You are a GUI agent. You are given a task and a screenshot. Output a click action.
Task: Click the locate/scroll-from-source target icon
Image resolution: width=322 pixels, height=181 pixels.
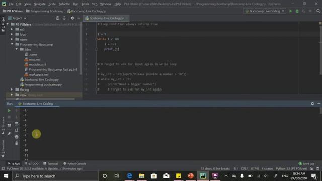[57, 18]
